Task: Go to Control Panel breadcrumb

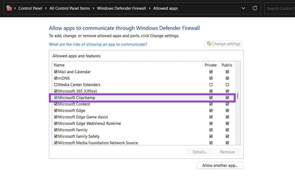Action: pos(30,8)
